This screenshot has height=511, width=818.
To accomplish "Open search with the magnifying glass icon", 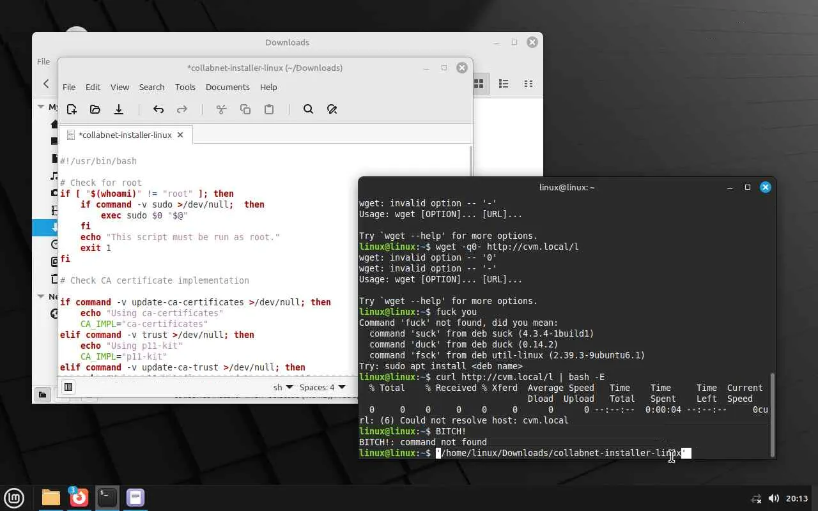I will (x=308, y=109).
